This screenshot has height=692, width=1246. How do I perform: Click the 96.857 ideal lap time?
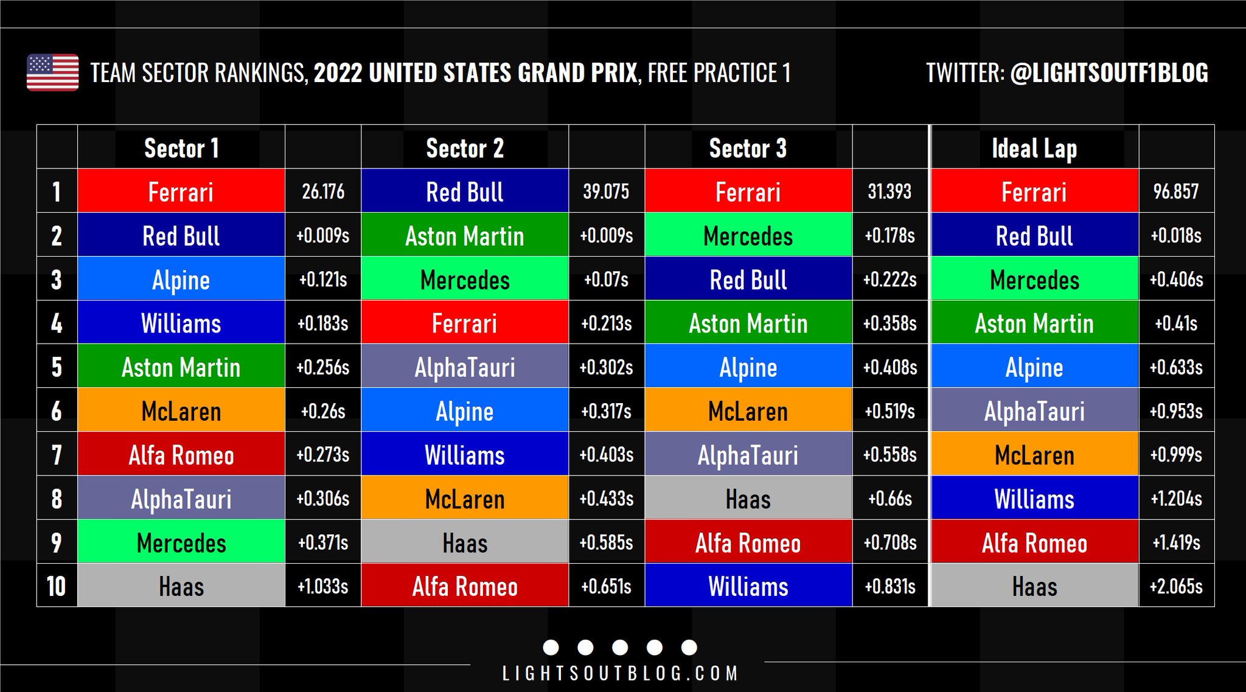(1176, 192)
